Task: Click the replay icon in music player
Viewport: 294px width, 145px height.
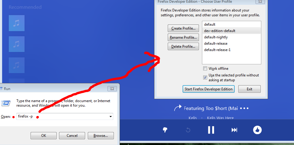Action: click(x=188, y=130)
